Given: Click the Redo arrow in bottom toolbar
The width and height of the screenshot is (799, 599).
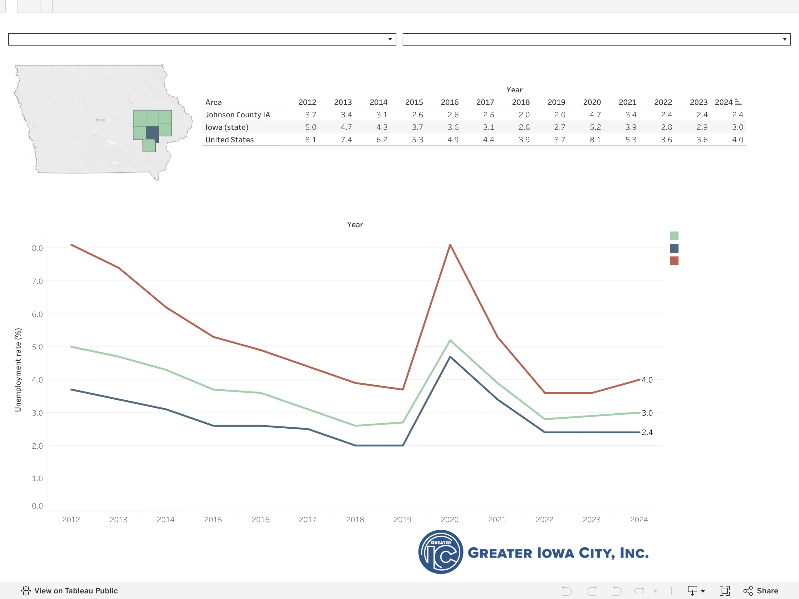Looking at the screenshot, I should point(592,591).
